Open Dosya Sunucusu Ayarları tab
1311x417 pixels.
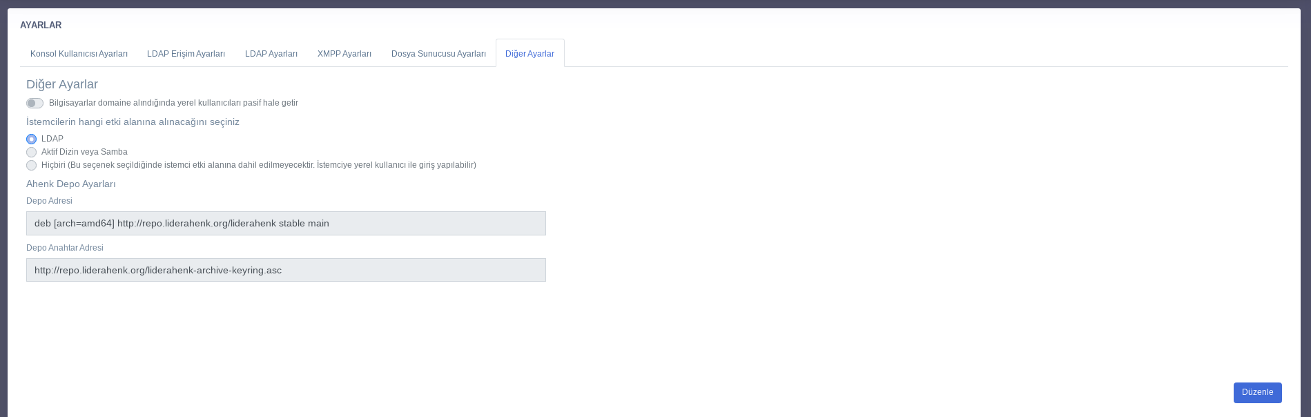(x=438, y=54)
